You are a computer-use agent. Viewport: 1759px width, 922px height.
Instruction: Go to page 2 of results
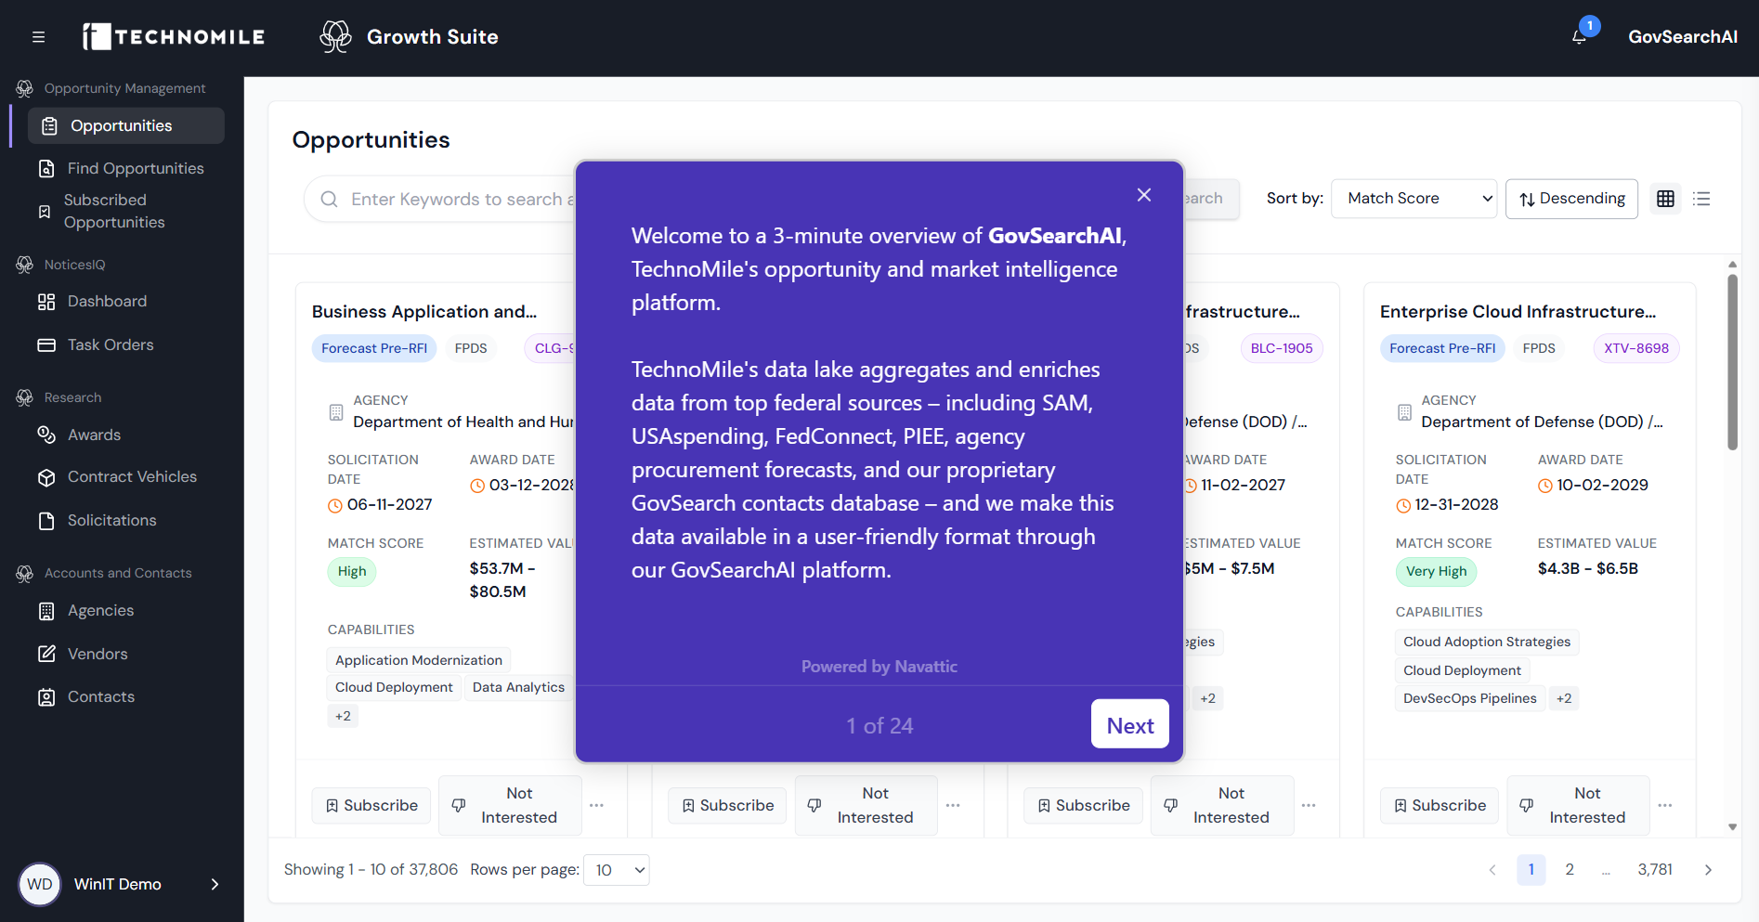point(1570,870)
